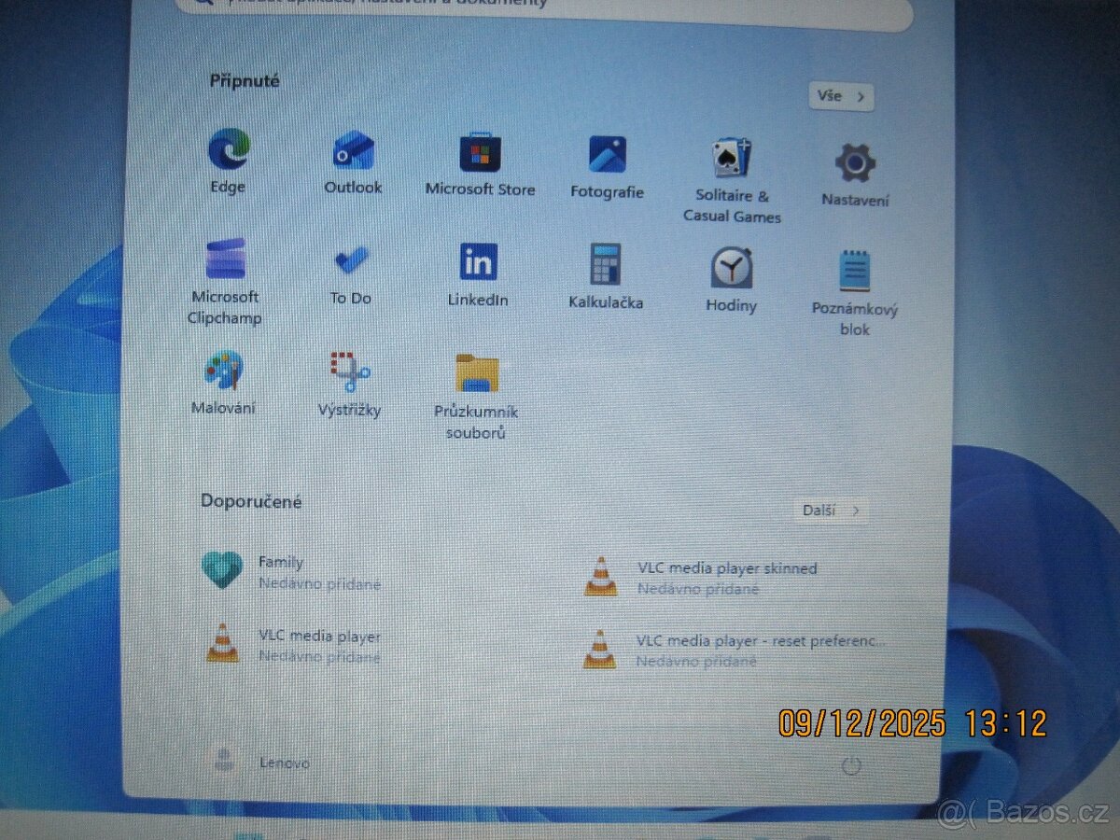This screenshot has height=840, width=1120.
Task: Open Nastavení settings
Action: click(855, 159)
